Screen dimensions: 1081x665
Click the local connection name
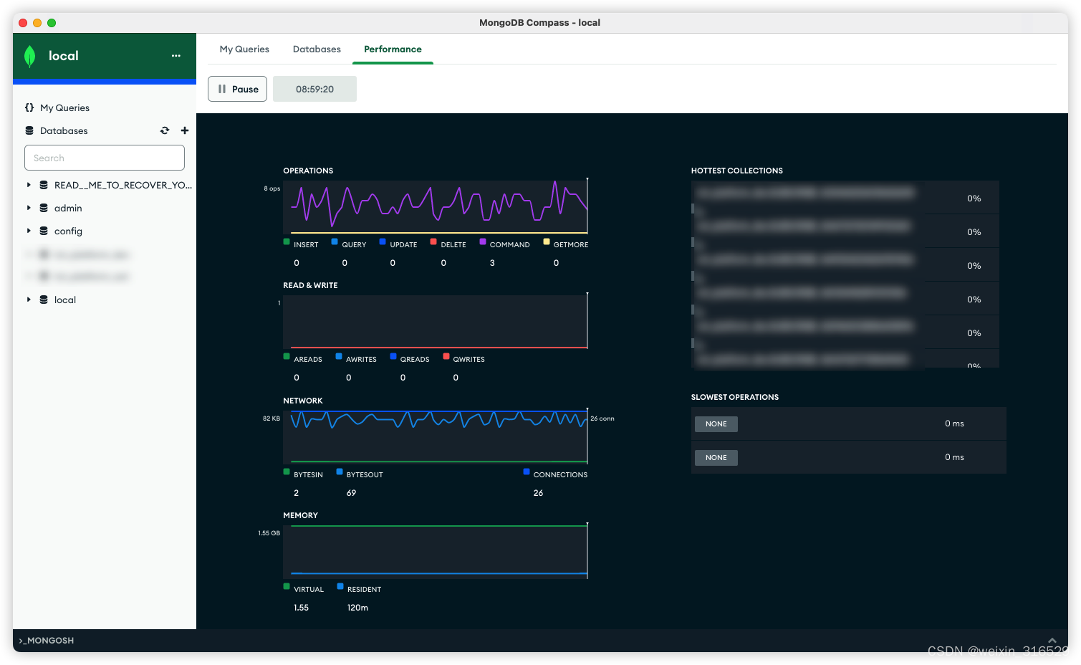[63, 56]
